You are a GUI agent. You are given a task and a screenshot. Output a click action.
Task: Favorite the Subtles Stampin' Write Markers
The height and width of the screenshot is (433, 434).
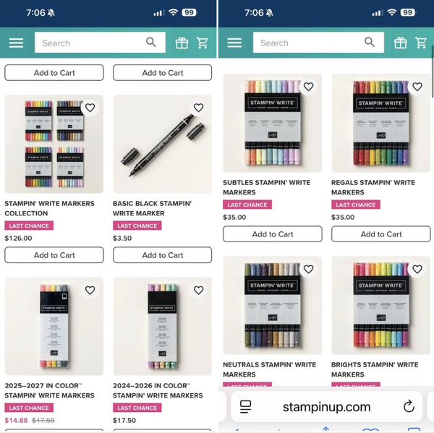[x=308, y=87]
